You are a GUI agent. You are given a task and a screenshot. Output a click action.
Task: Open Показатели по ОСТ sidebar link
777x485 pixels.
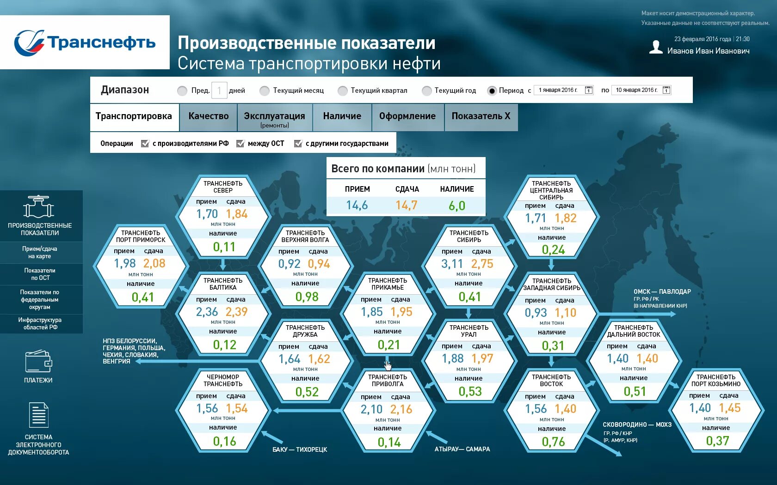[40, 274]
